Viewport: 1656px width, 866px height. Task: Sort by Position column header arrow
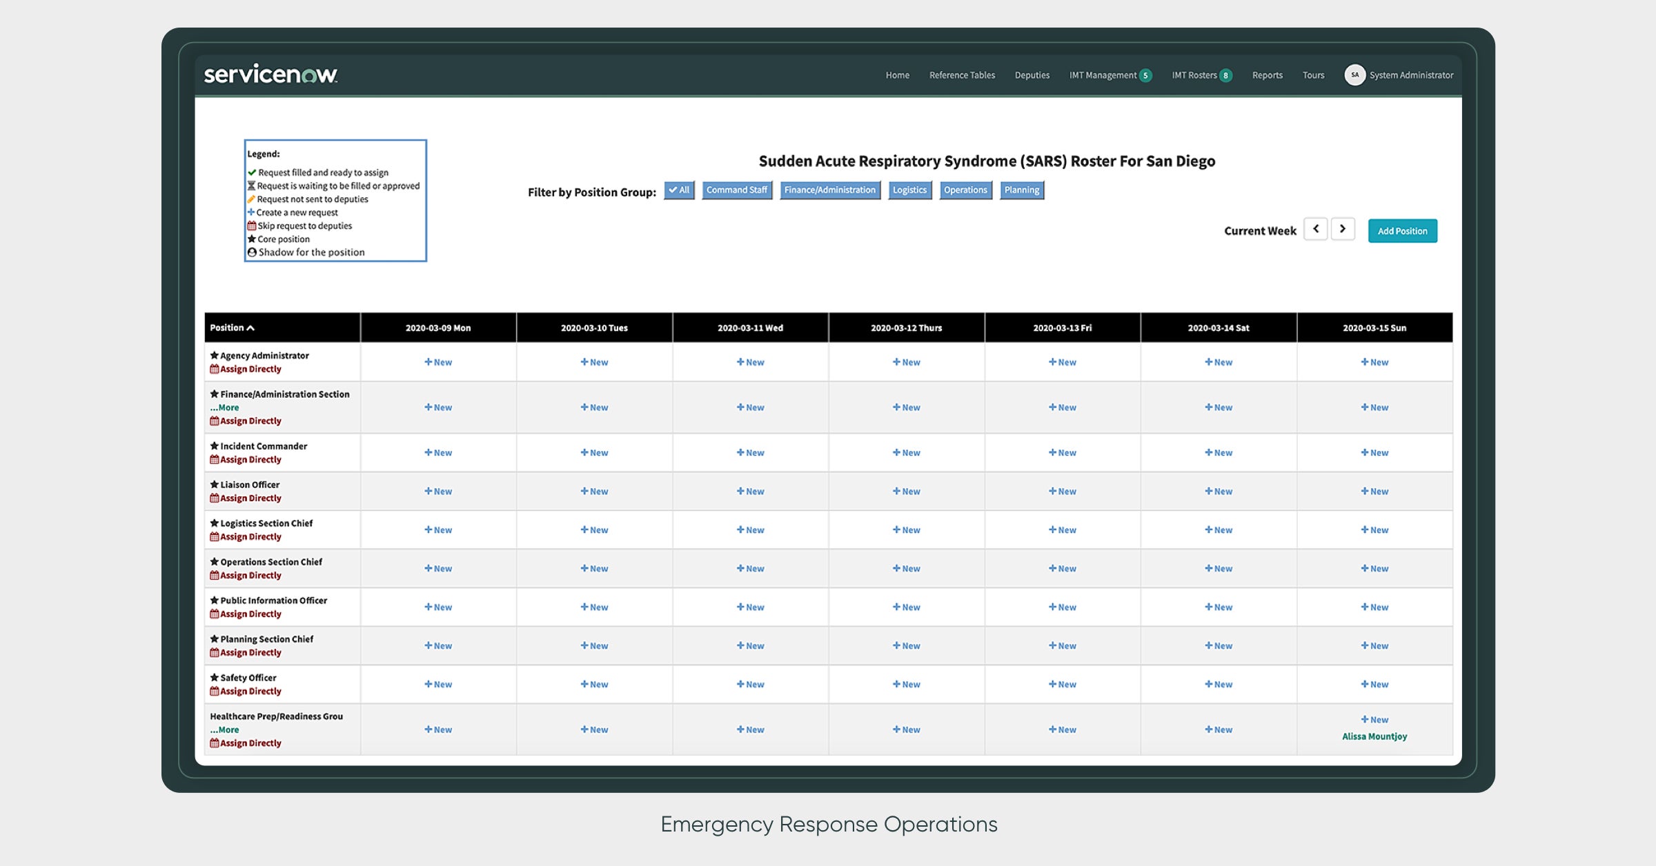click(x=250, y=328)
